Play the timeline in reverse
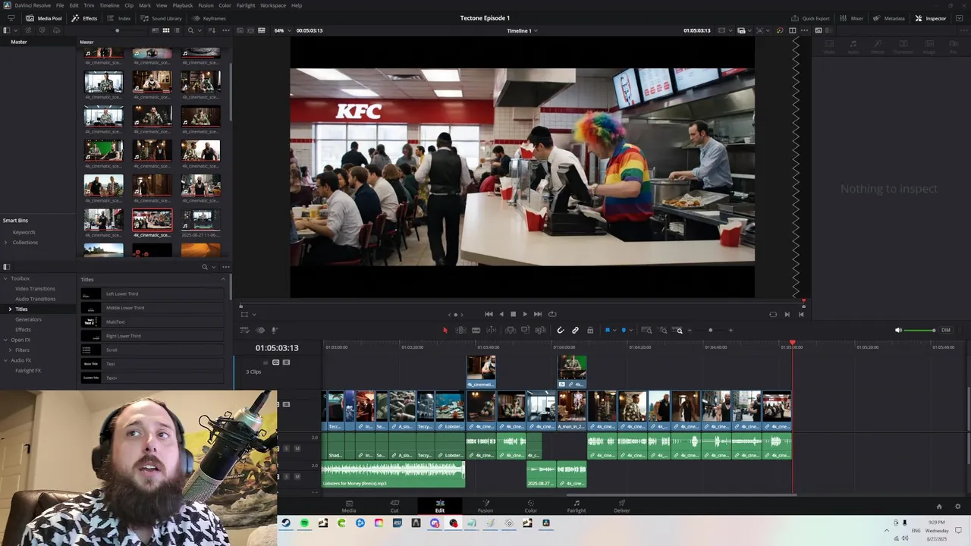 (501, 314)
